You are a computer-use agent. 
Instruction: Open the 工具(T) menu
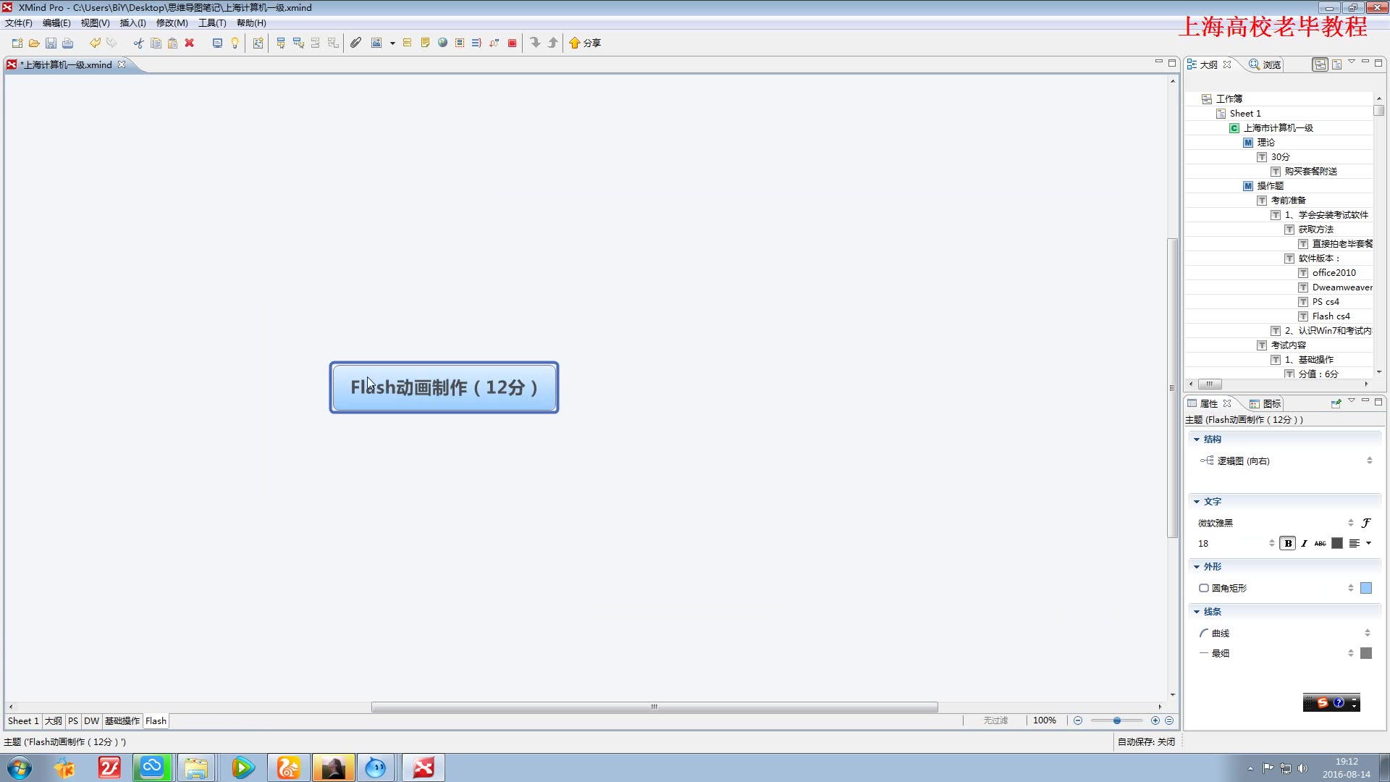click(x=212, y=22)
